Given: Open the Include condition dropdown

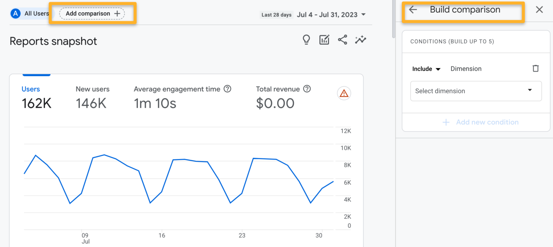Looking at the screenshot, I should pyautogui.click(x=426, y=69).
